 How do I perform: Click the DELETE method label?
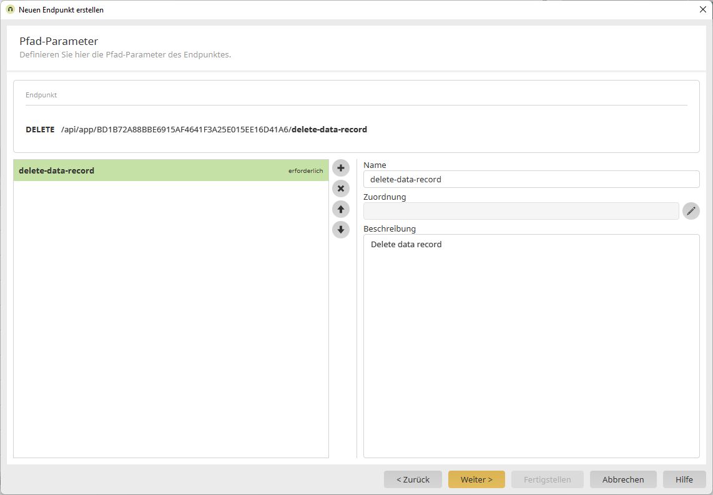click(x=40, y=130)
